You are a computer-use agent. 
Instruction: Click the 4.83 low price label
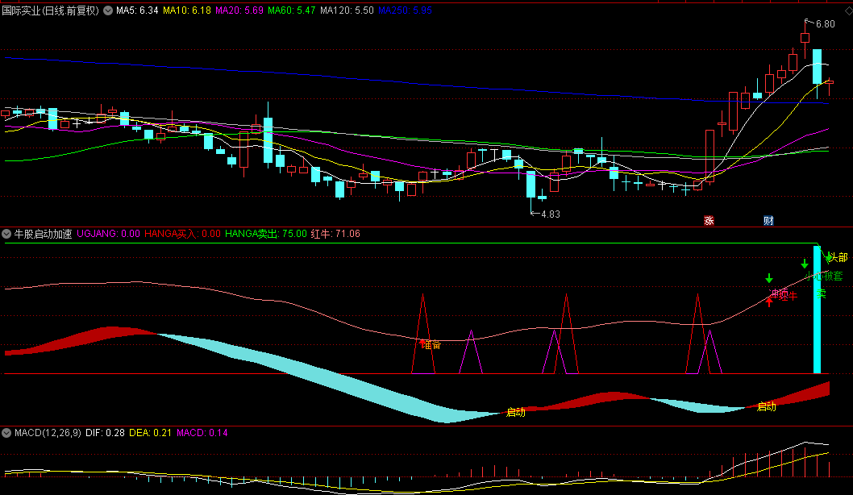pyautogui.click(x=551, y=214)
